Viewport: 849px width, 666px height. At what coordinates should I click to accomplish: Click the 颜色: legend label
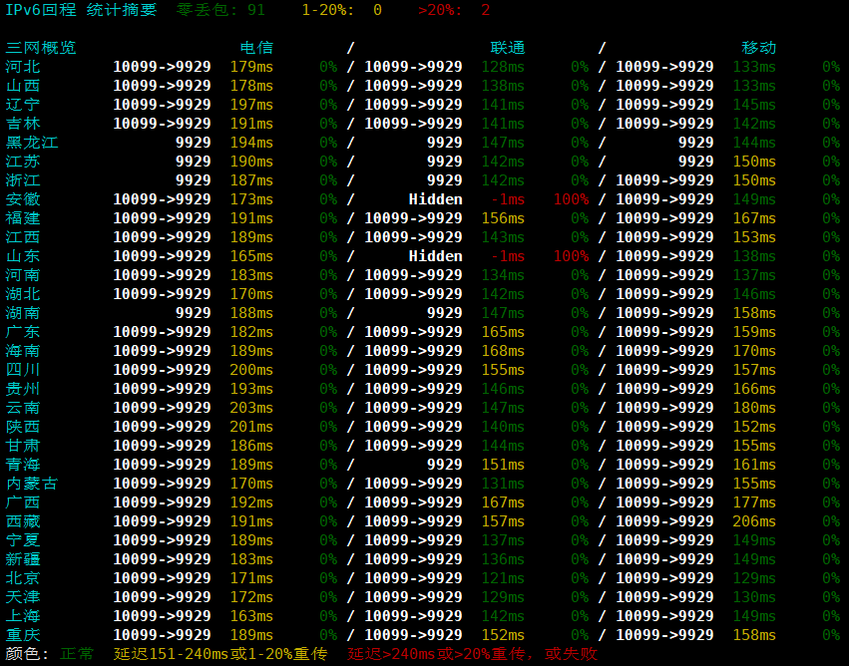click(27, 654)
